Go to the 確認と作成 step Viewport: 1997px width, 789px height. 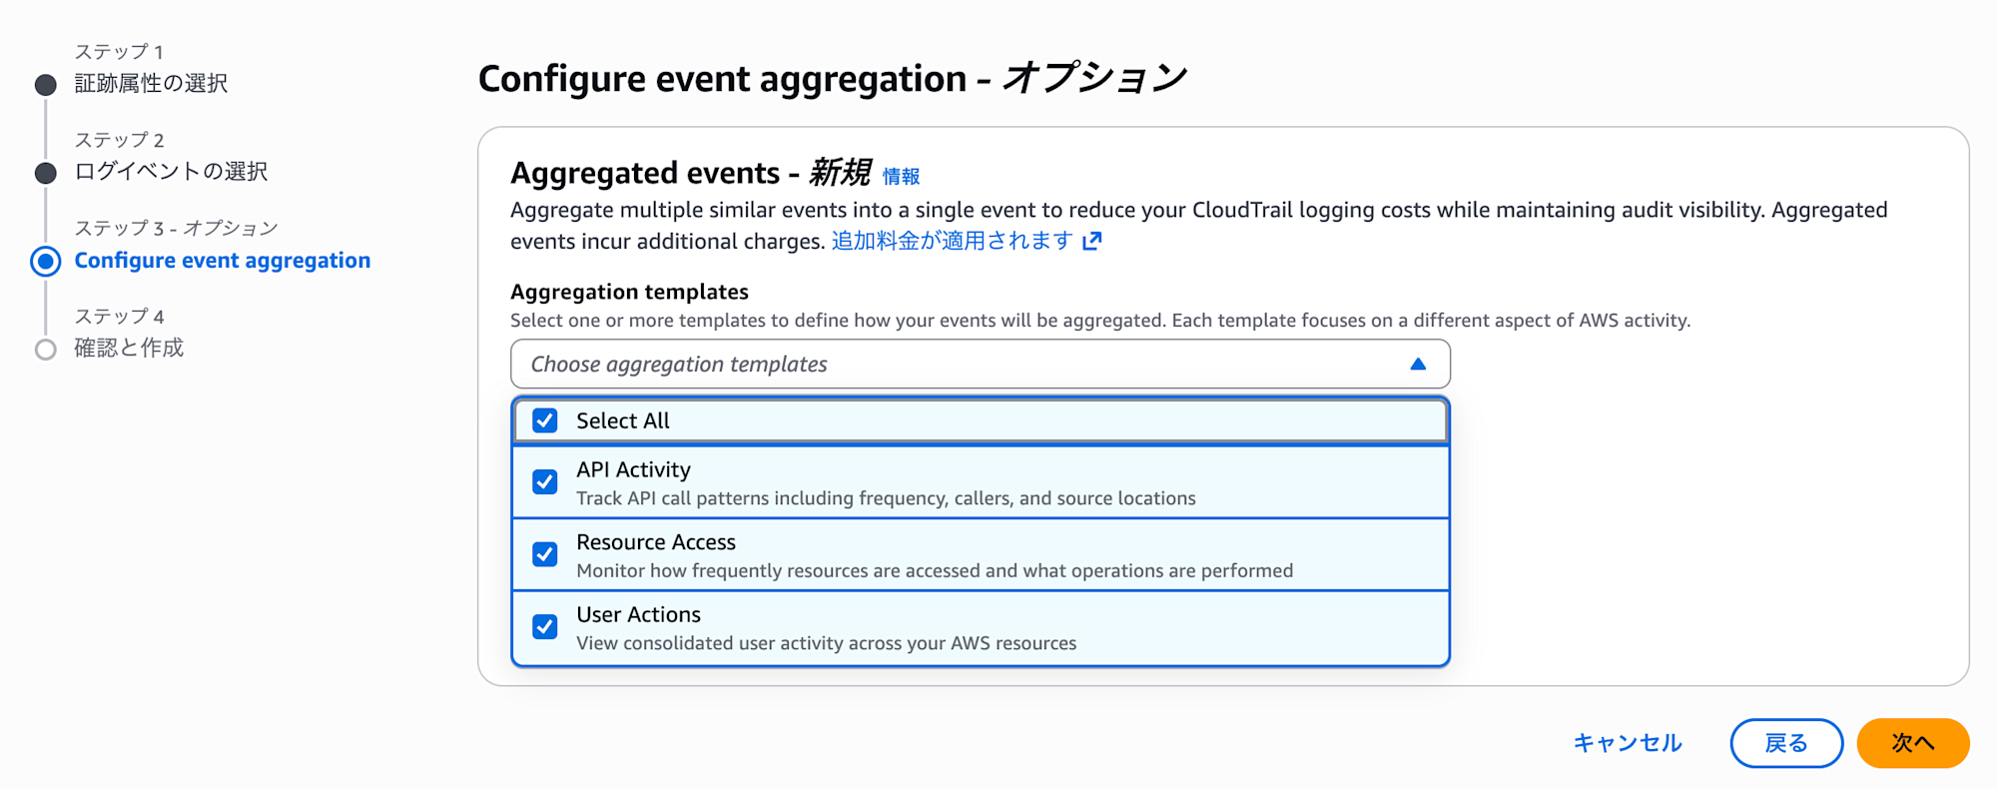(x=128, y=349)
